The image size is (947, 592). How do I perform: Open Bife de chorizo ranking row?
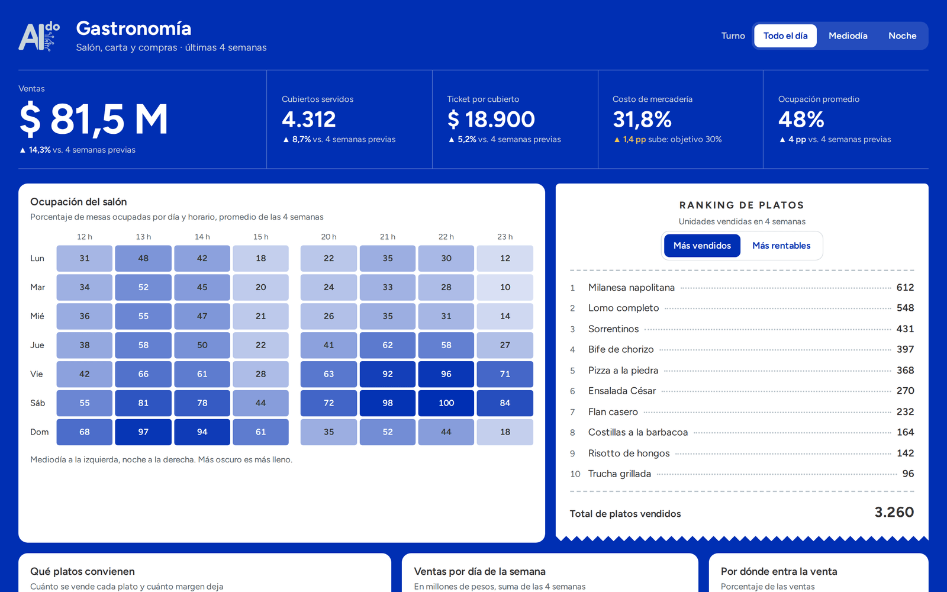(742, 350)
